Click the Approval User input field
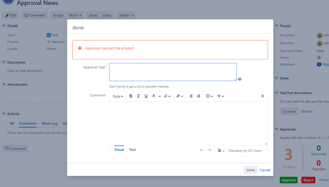 click(173, 72)
